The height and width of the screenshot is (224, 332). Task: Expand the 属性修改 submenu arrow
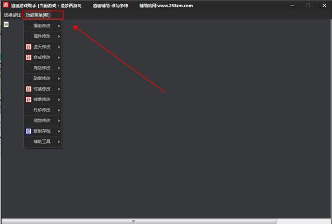59,37
